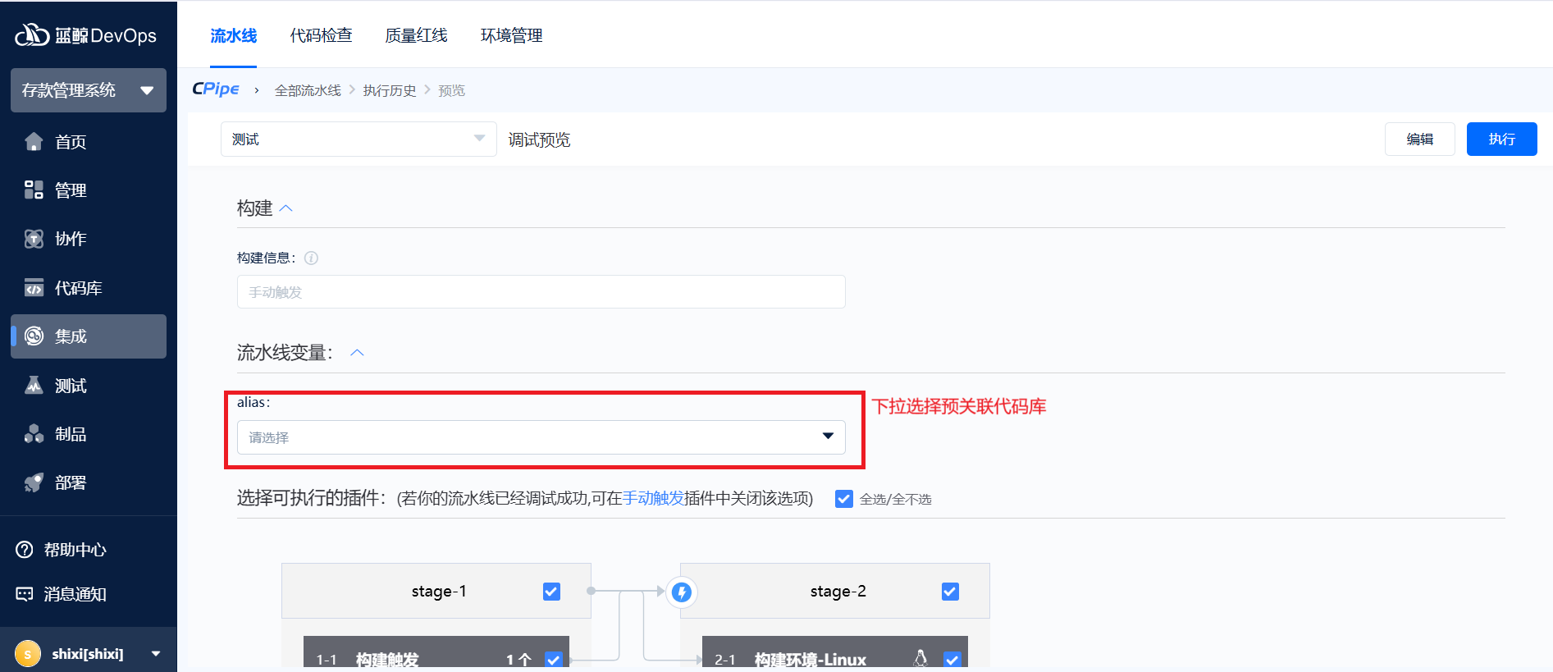Click the info icon next to 构建信息

311,258
